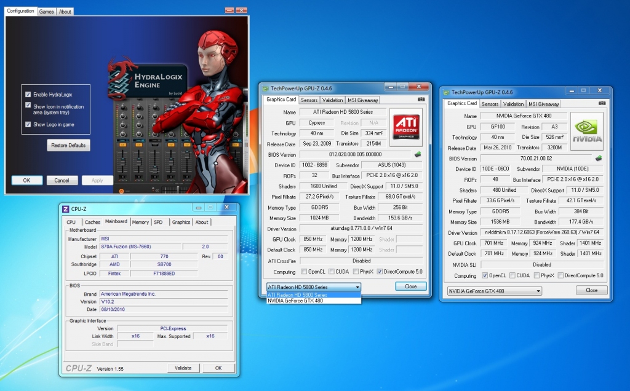Click the BIOS save chip icon for NVIDIA card

coord(598,158)
